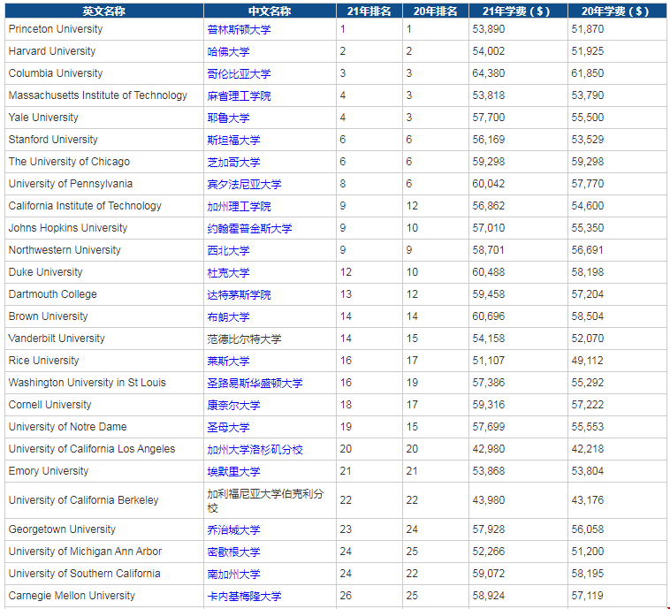Open the 乔治城大学 link
The width and height of the screenshot is (670, 609).
click(233, 530)
